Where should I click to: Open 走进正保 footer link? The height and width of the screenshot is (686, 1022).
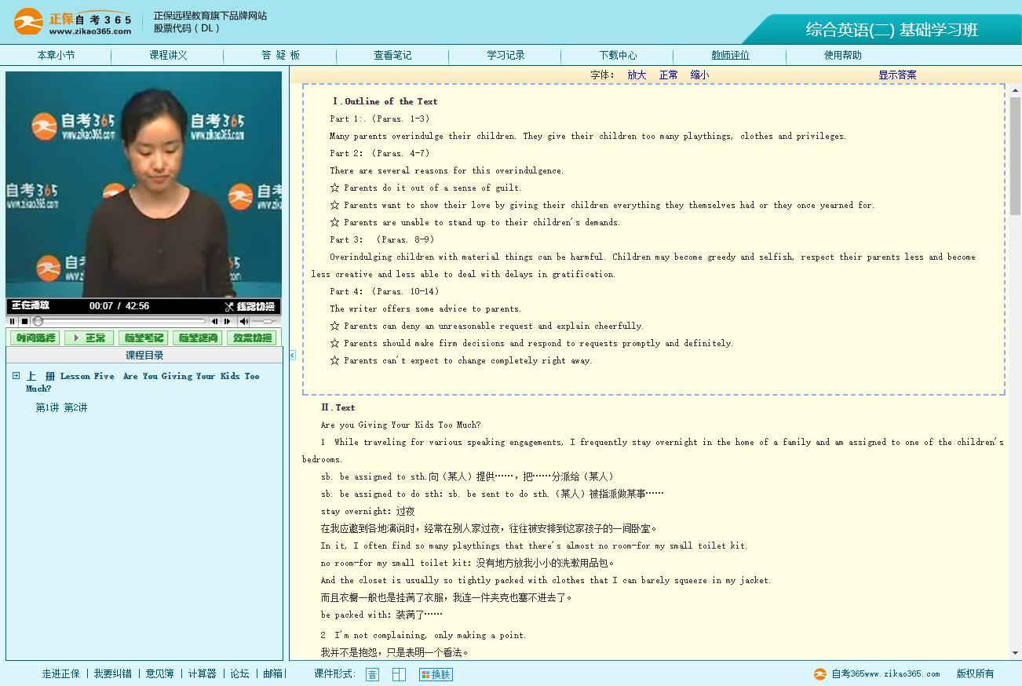[x=60, y=673]
